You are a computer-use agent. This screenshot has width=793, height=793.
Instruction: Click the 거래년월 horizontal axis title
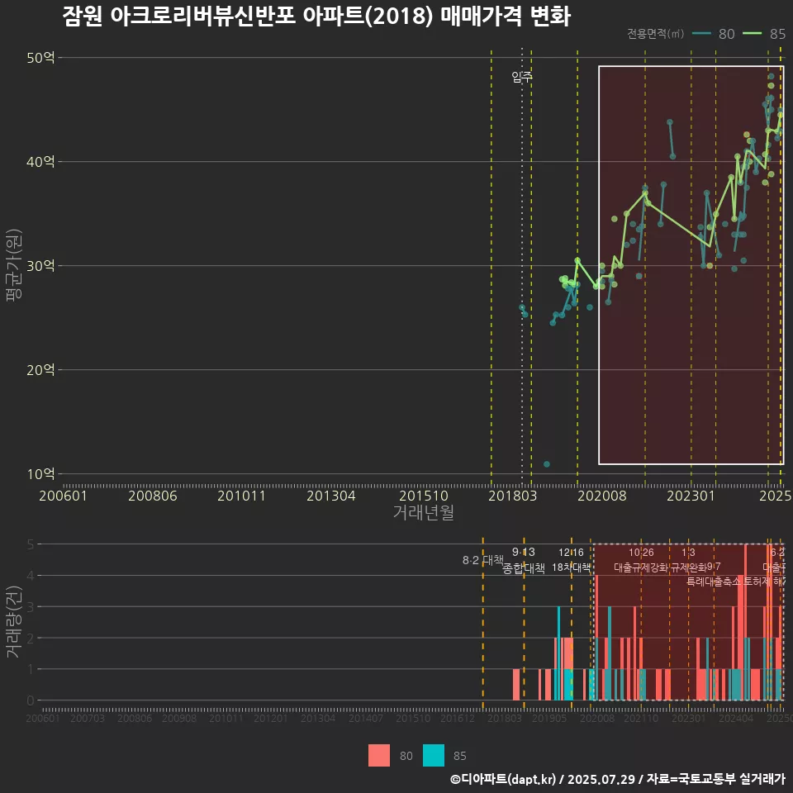click(423, 512)
